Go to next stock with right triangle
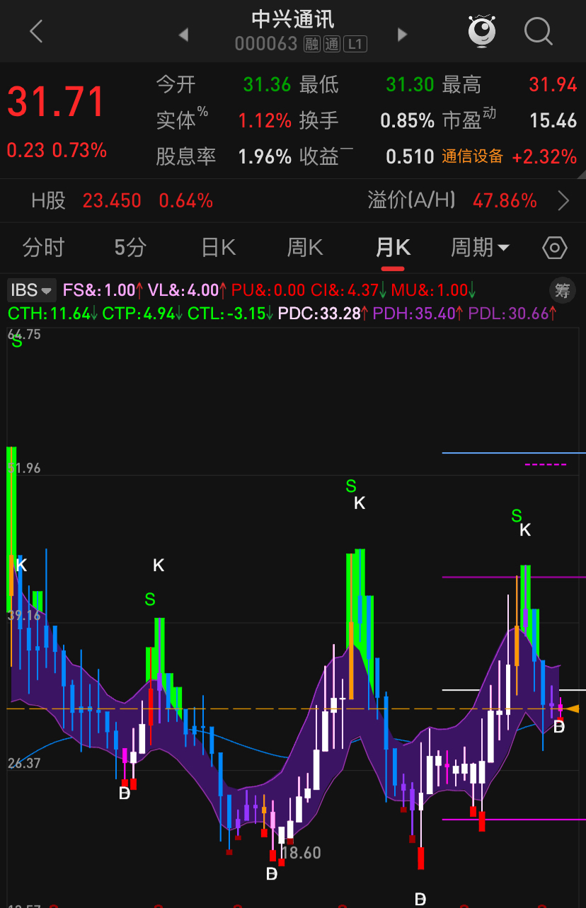The height and width of the screenshot is (908, 586). coord(403,34)
